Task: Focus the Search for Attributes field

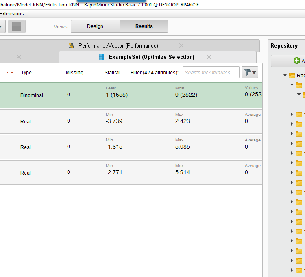Action: point(211,72)
